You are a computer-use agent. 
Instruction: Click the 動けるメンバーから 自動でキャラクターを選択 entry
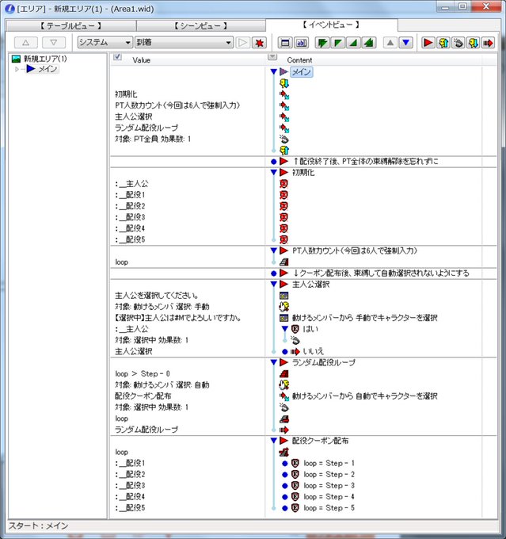click(365, 396)
